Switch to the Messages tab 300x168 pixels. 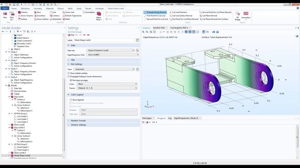tap(147, 118)
